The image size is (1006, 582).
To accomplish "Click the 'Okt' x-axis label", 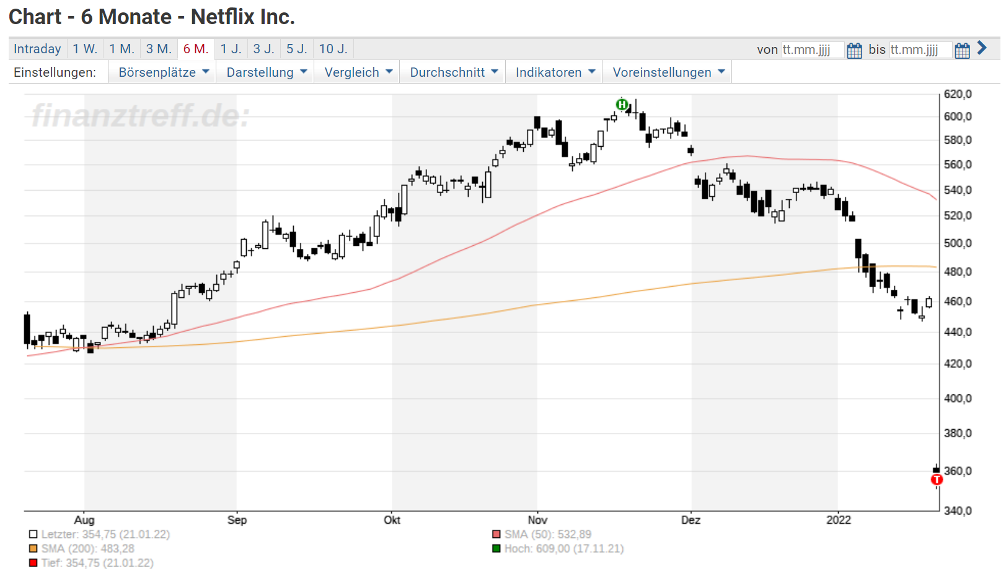I will coord(392,520).
